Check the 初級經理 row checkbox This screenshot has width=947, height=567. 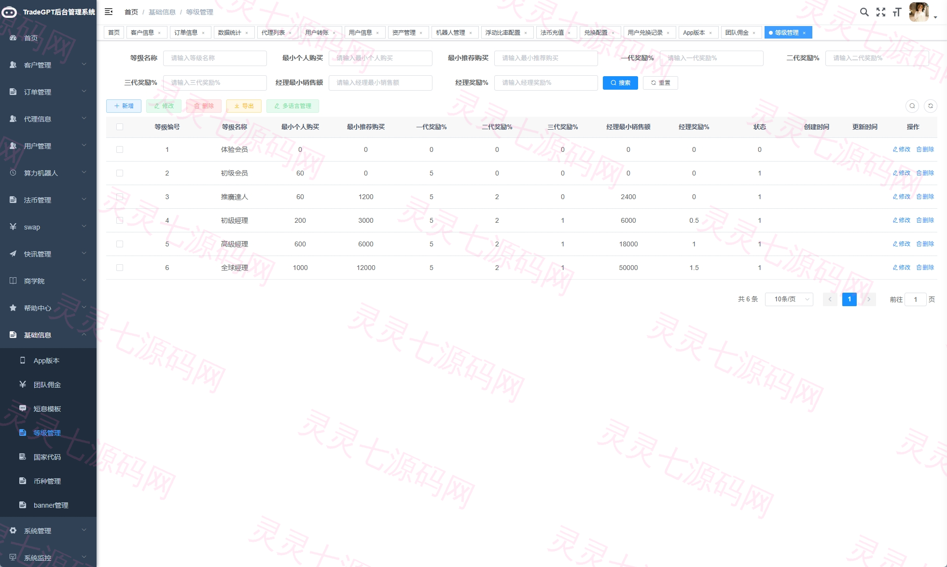(120, 220)
